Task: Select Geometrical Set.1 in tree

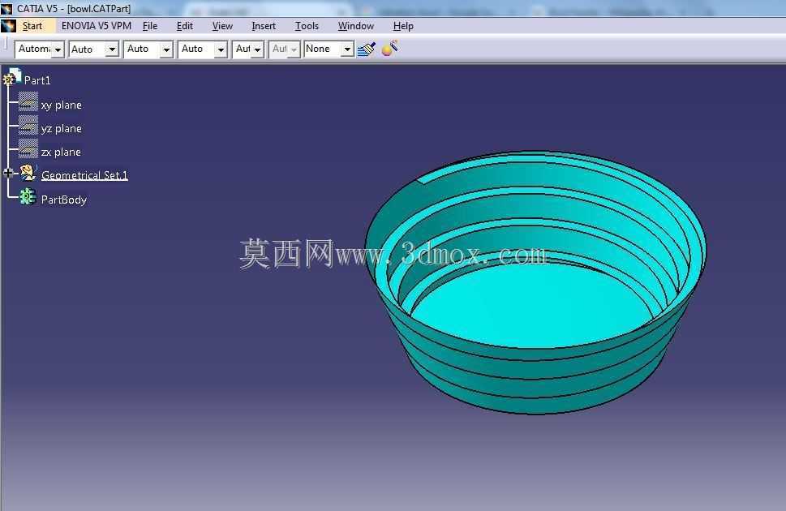Action: [84, 175]
